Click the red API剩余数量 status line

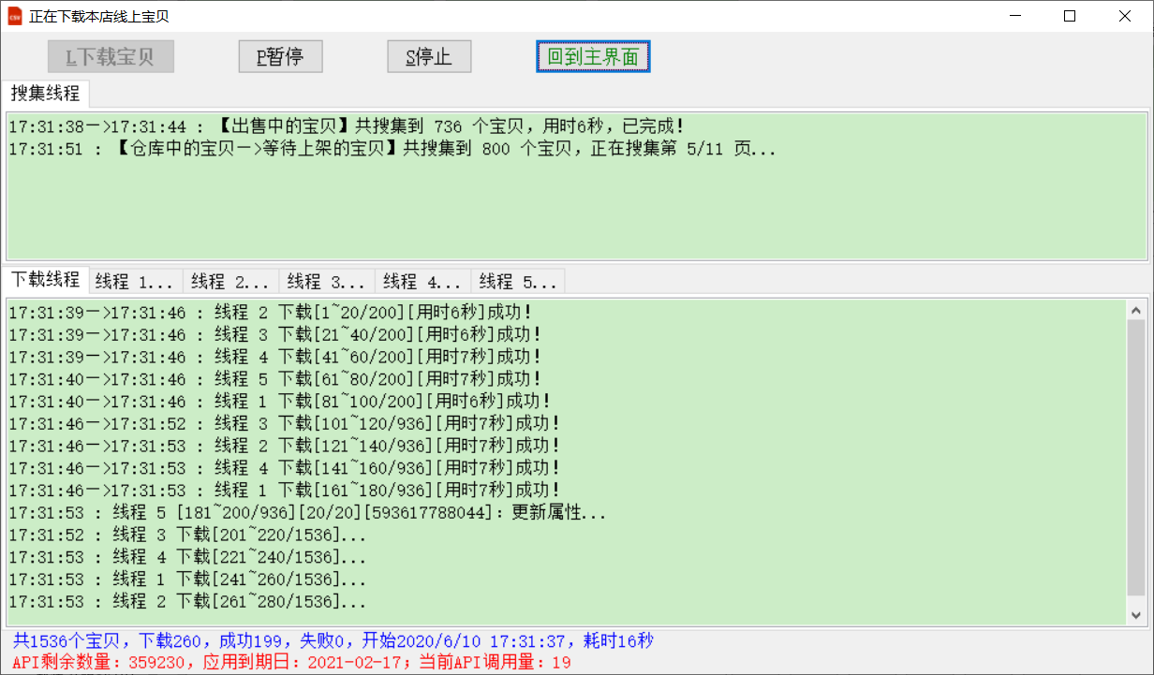291,663
